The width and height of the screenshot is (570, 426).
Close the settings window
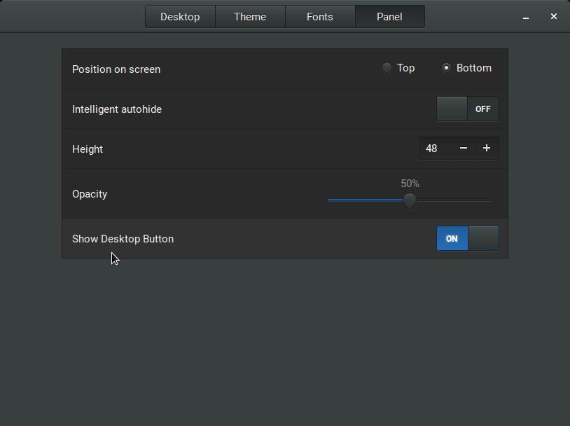click(554, 16)
